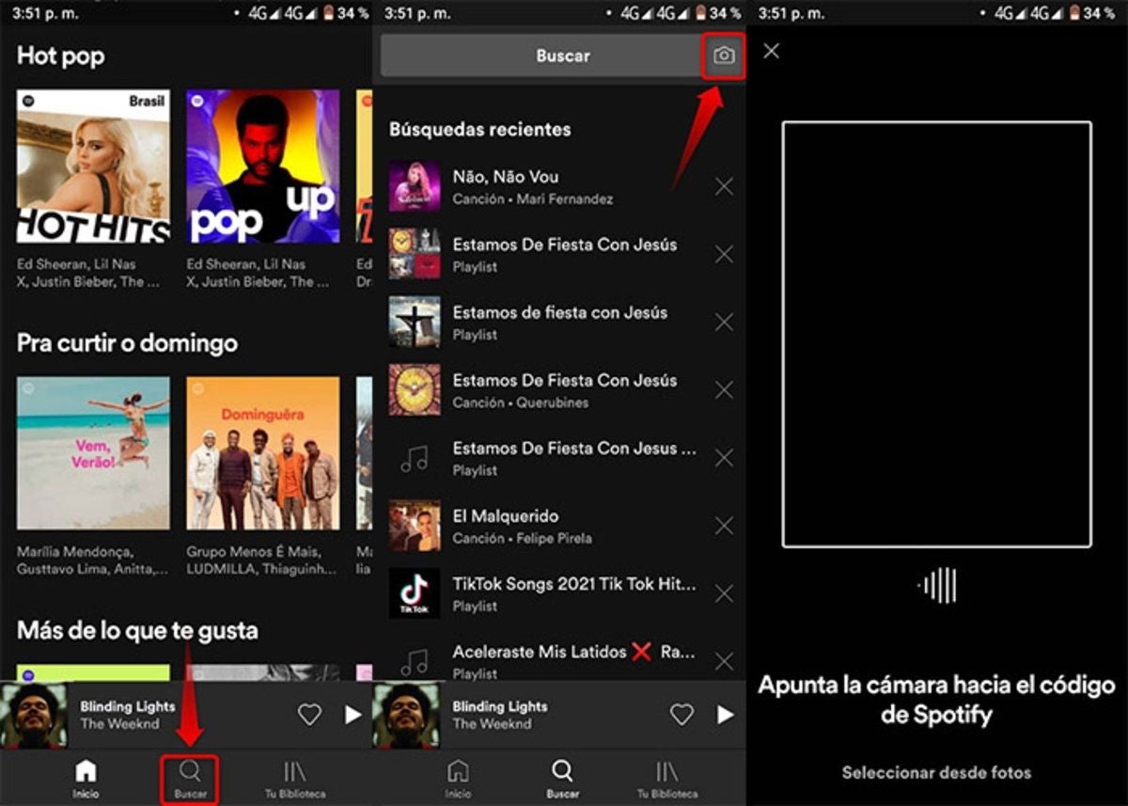Open "TikTok Songs 2021 Tik Tok Hit..." playlist
The height and width of the screenshot is (806, 1128).
(x=559, y=593)
